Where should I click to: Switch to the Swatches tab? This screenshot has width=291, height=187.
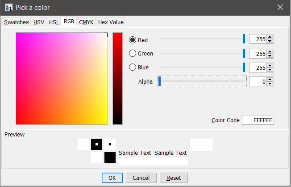point(17,22)
